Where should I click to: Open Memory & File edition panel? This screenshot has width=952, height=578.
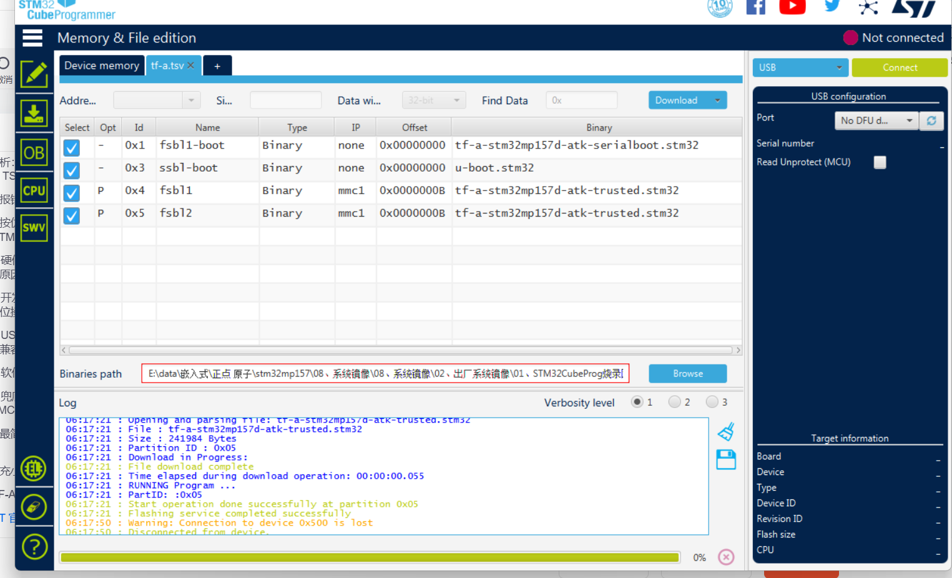[34, 74]
